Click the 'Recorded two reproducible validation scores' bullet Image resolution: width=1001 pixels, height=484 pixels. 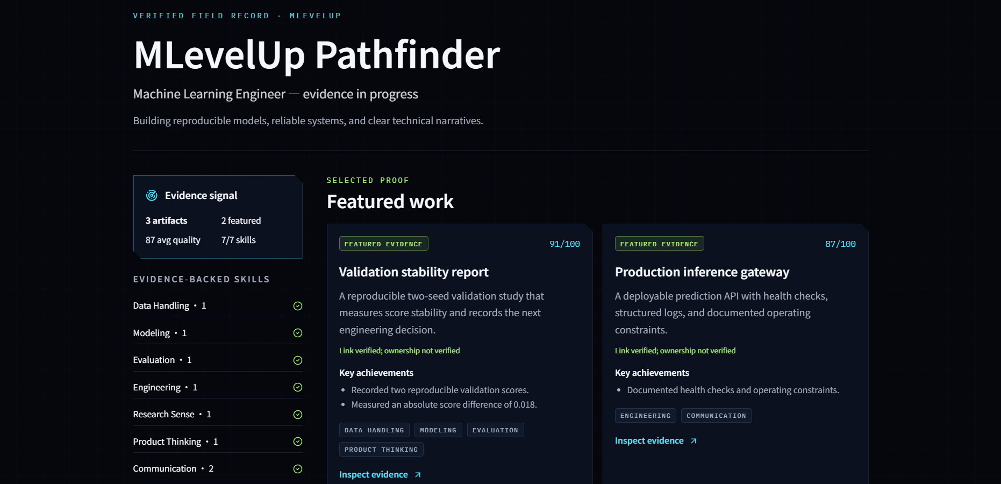pyautogui.click(x=440, y=390)
